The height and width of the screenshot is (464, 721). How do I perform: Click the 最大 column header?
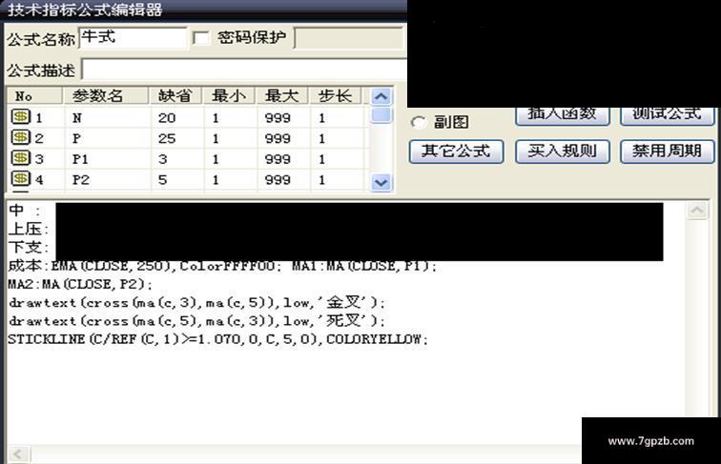click(282, 96)
